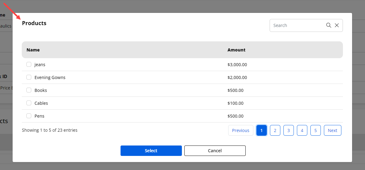Check the jeans product checkbox

click(29, 64)
